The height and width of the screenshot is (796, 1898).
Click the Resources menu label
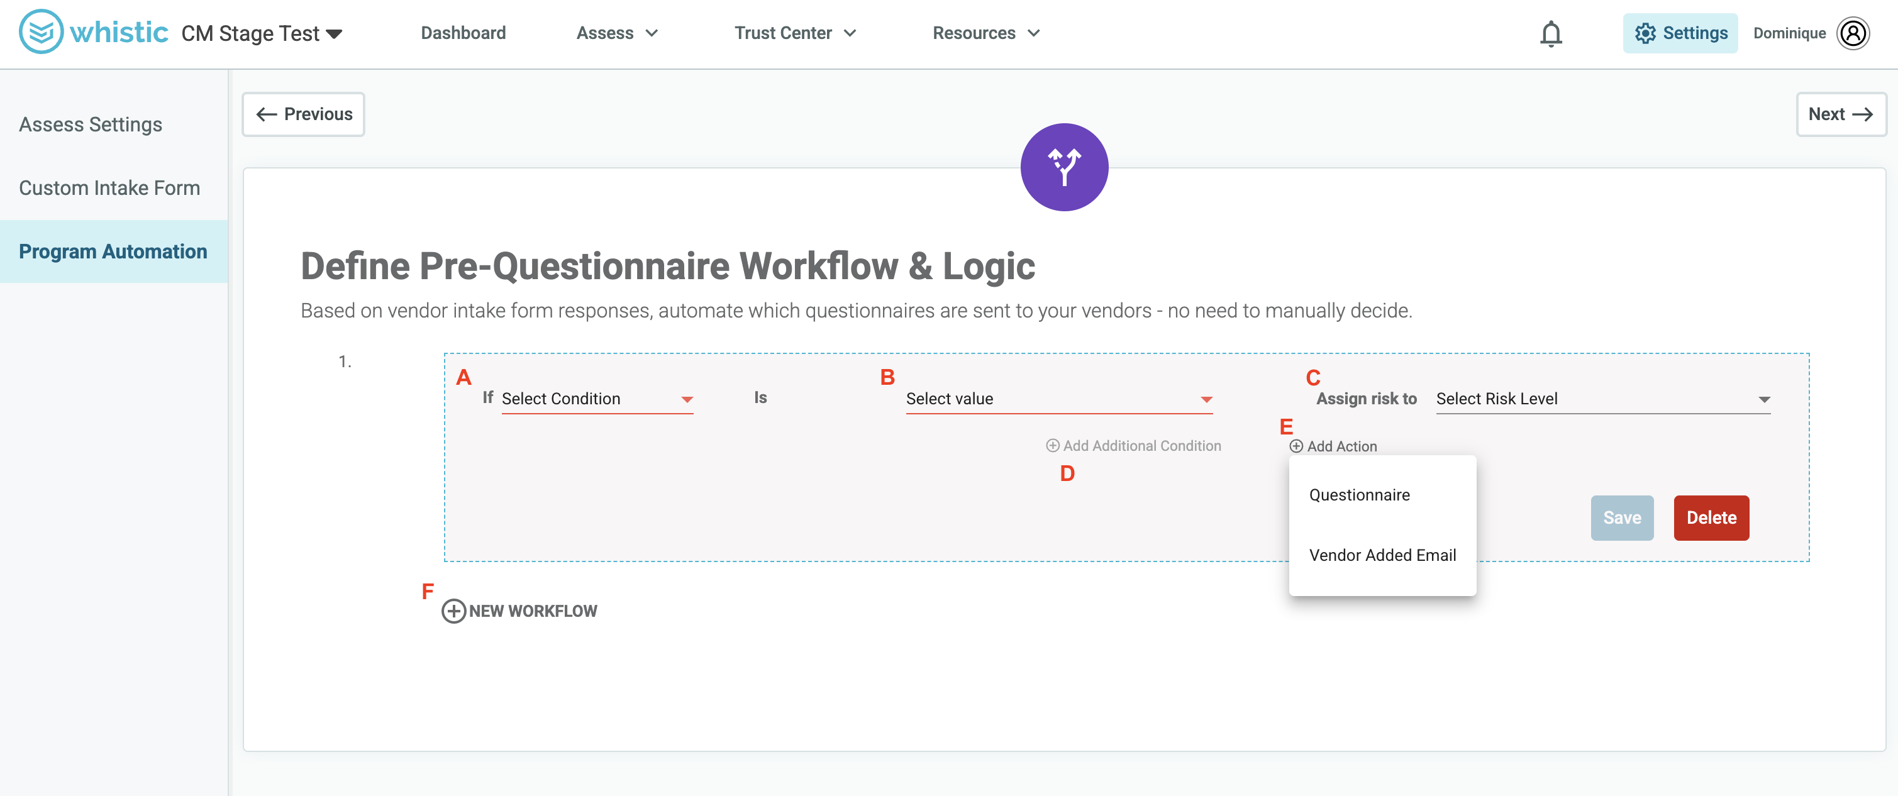pos(974,33)
